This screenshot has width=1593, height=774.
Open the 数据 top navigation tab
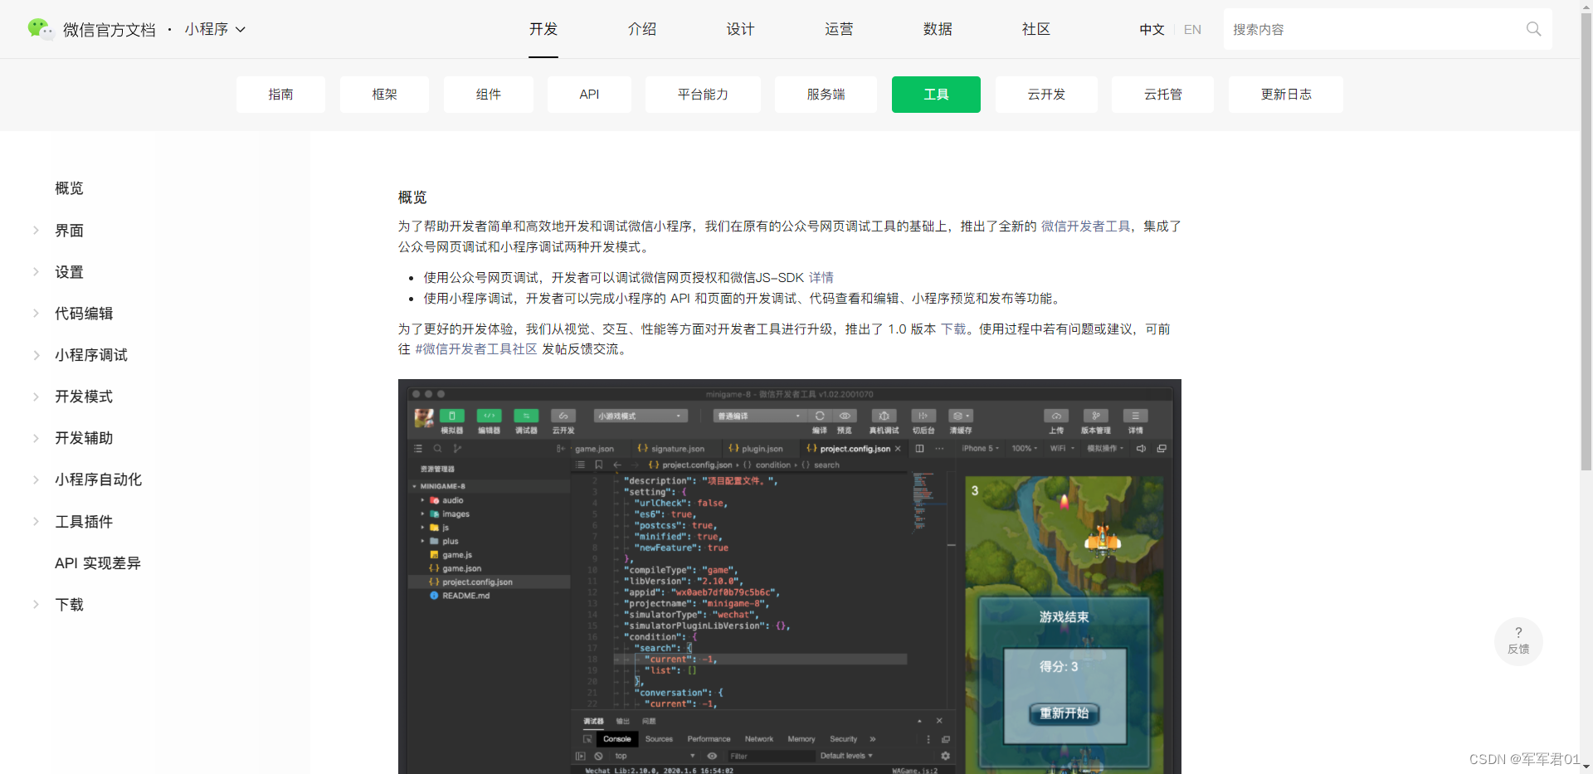[938, 29]
